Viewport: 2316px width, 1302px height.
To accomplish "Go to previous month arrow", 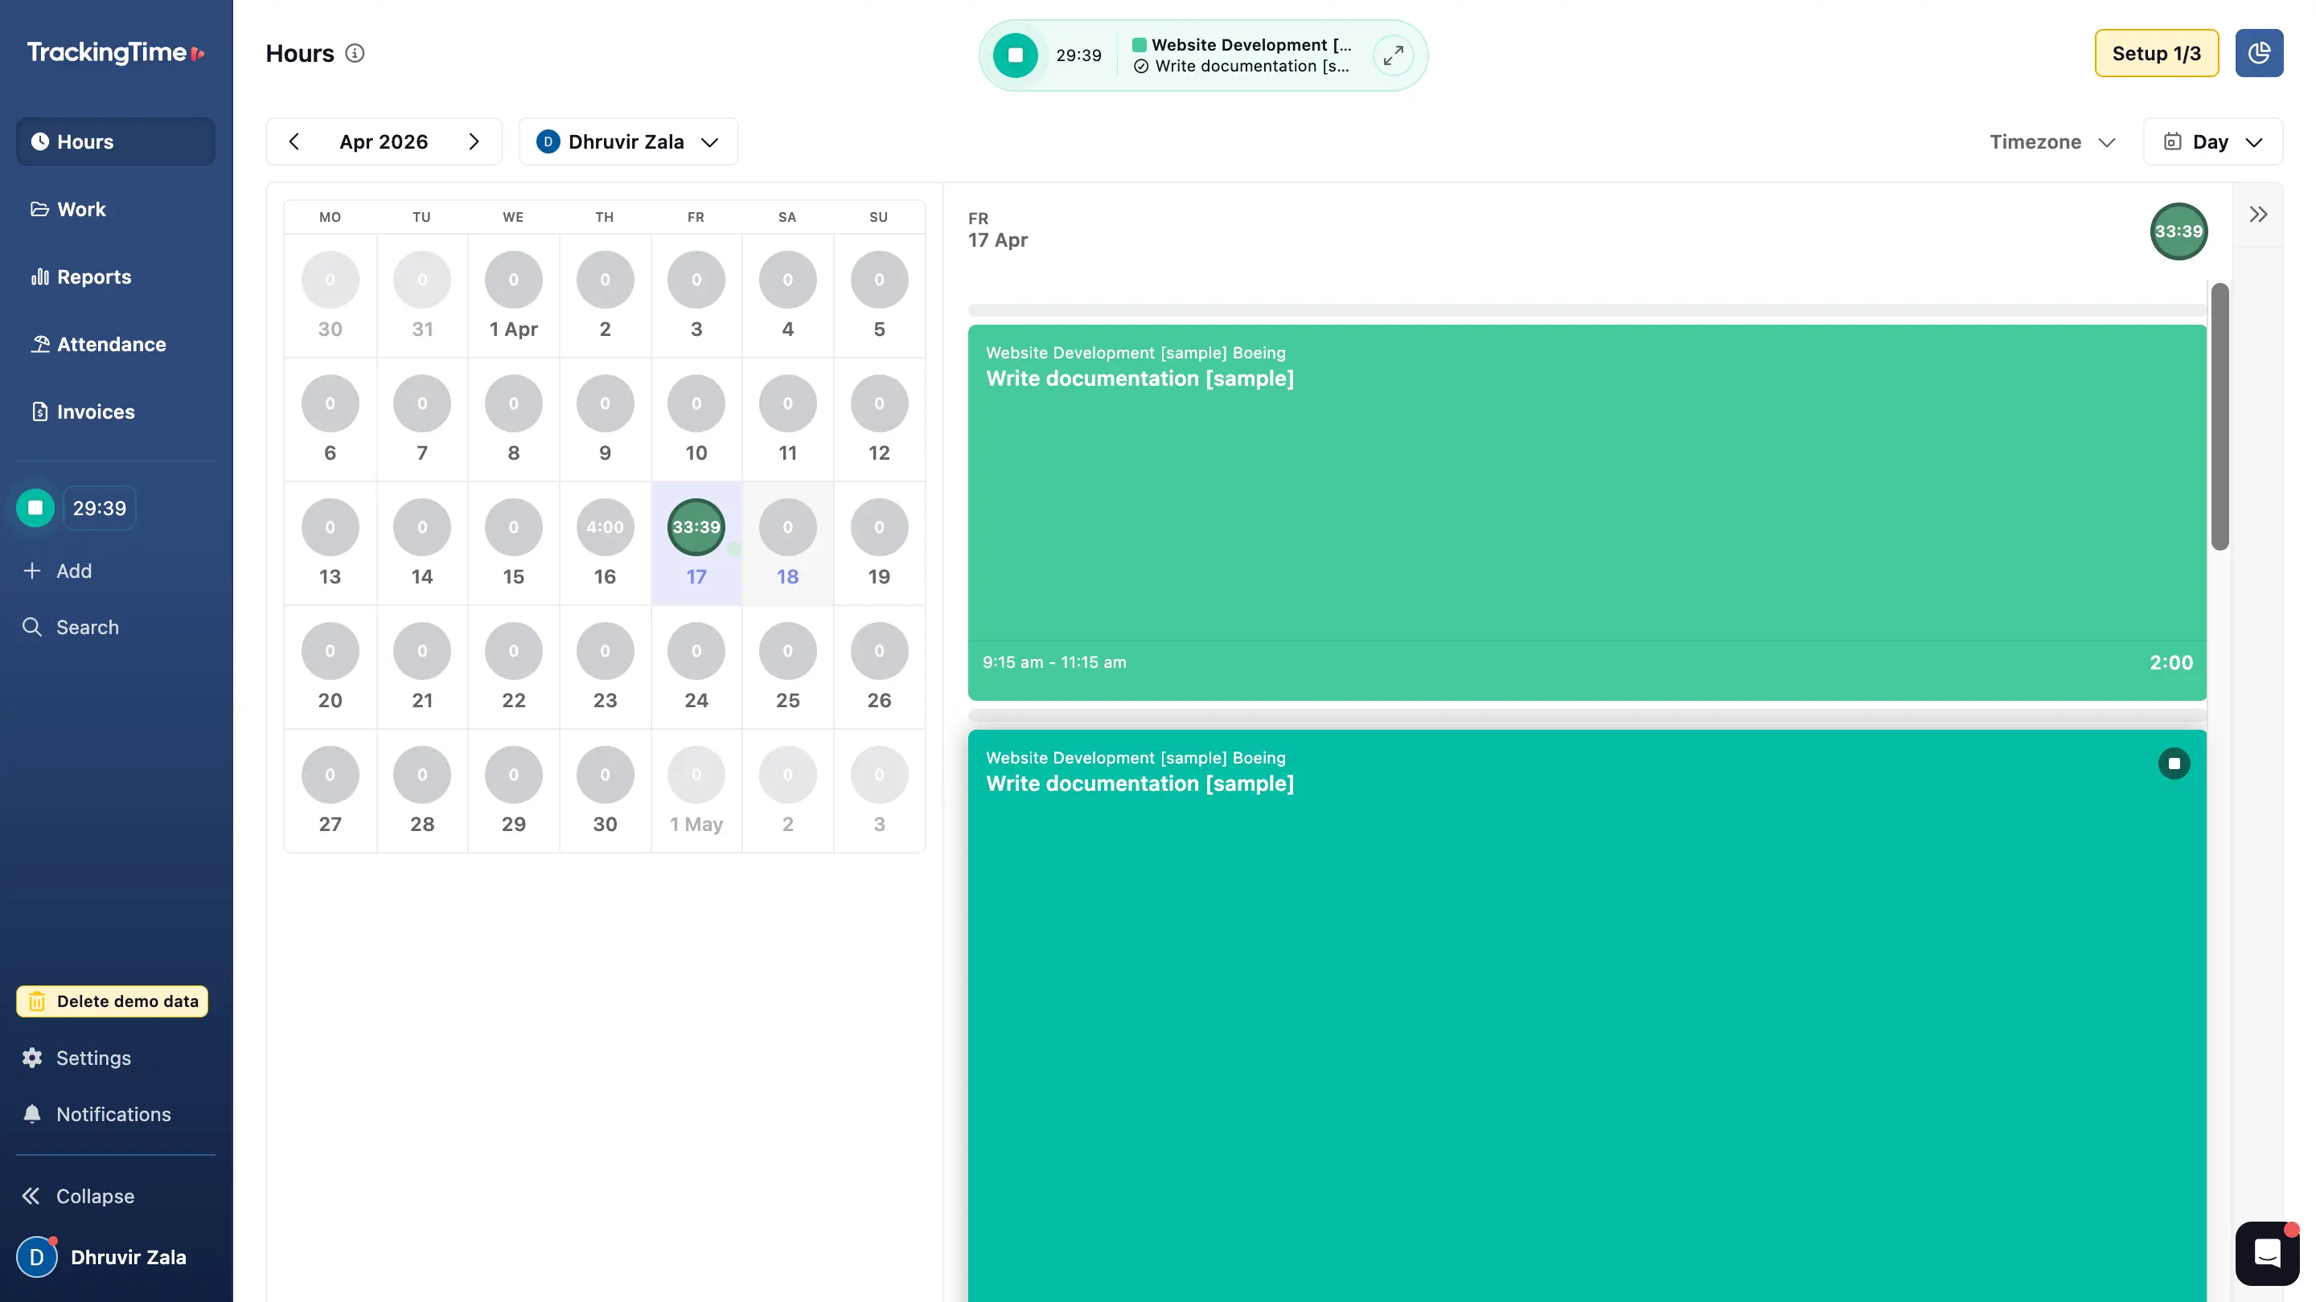I will pyautogui.click(x=294, y=142).
